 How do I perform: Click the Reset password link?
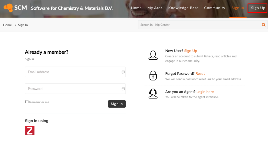[x=200, y=74]
